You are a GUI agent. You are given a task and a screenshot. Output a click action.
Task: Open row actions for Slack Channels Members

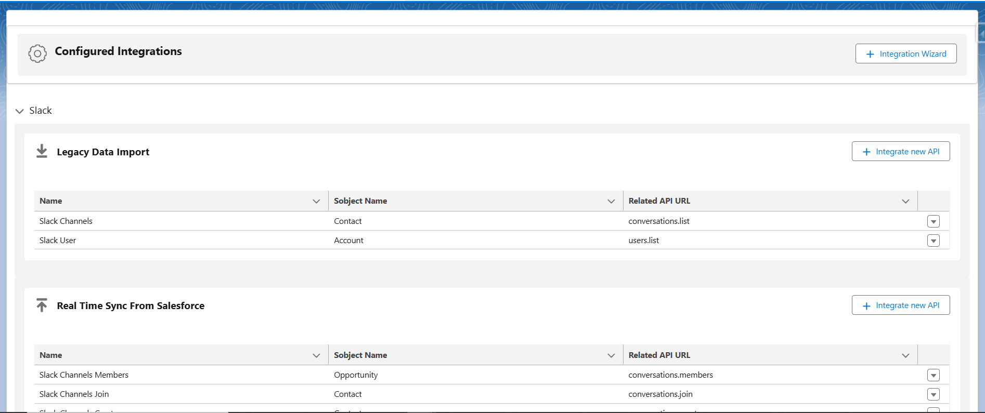pyautogui.click(x=934, y=375)
